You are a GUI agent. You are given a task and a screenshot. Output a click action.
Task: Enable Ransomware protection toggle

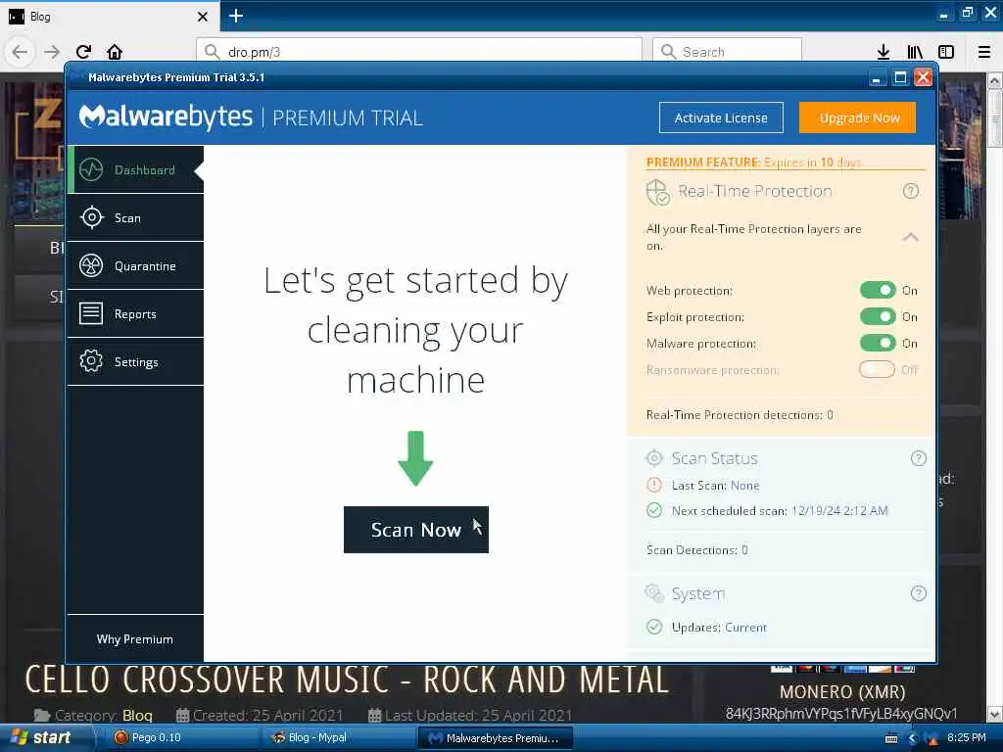[877, 369]
